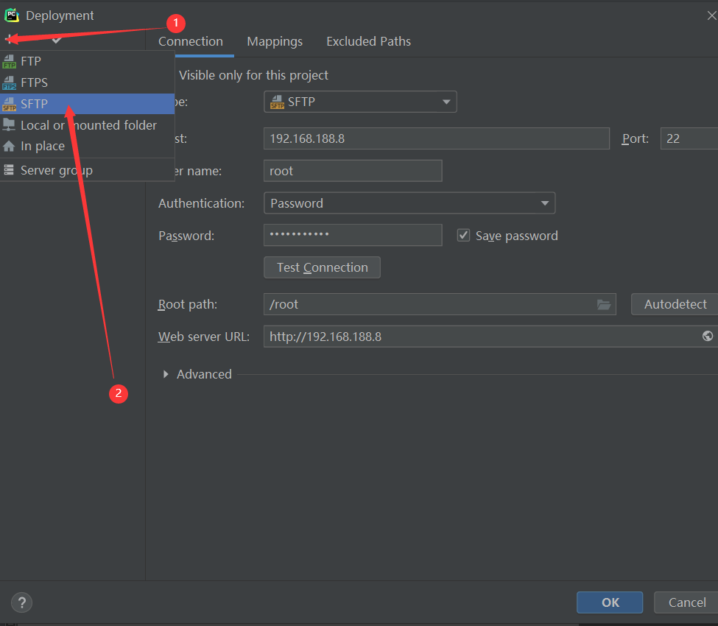Select Local or mounted folder entry

point(87,125)
